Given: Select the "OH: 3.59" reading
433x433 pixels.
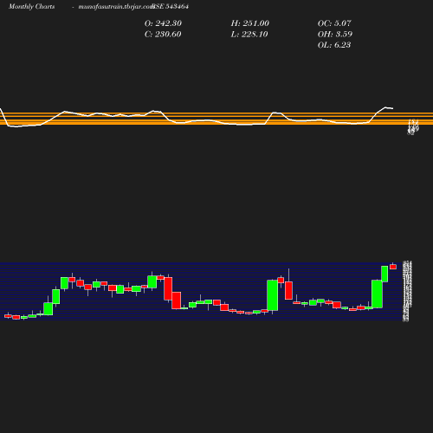Looking at the screenshot, I should click(335, 35).
